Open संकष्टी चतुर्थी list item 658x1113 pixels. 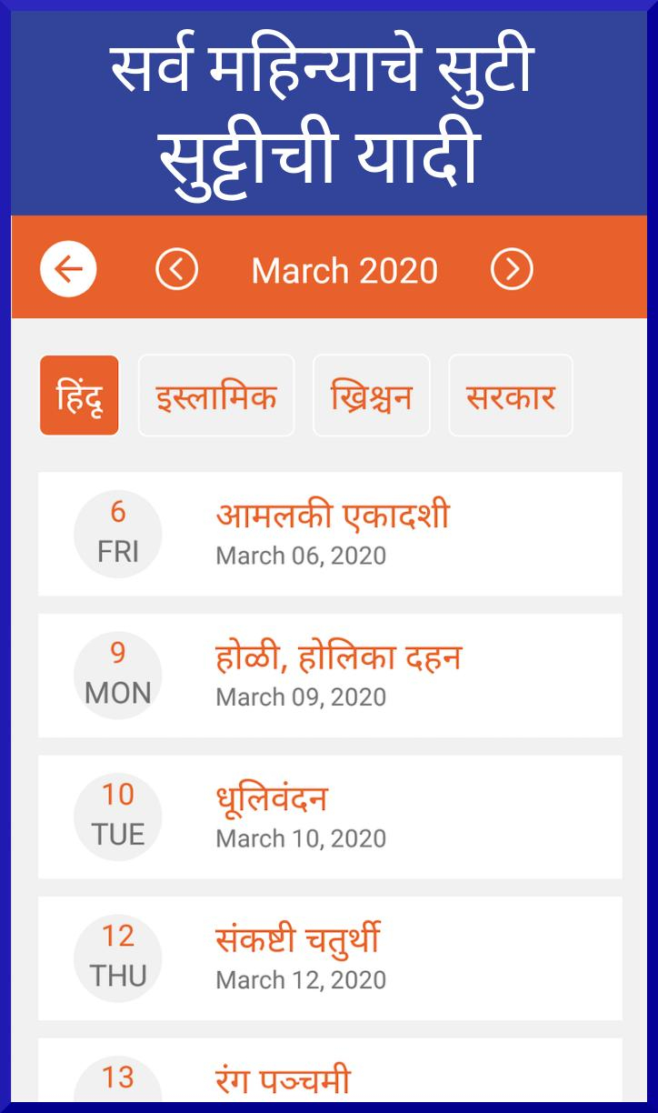[330, 958]
